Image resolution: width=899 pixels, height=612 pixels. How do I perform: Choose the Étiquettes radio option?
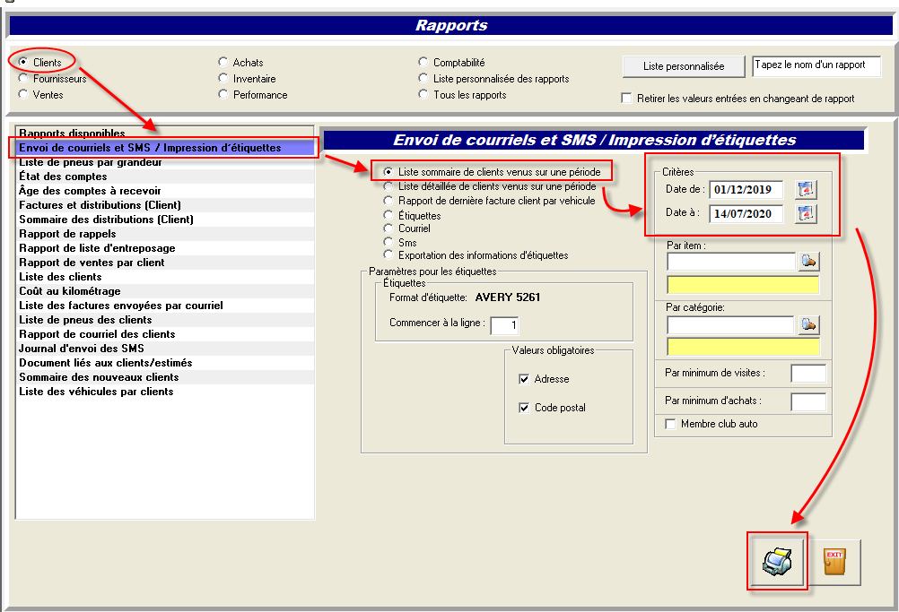click(388, 215)
